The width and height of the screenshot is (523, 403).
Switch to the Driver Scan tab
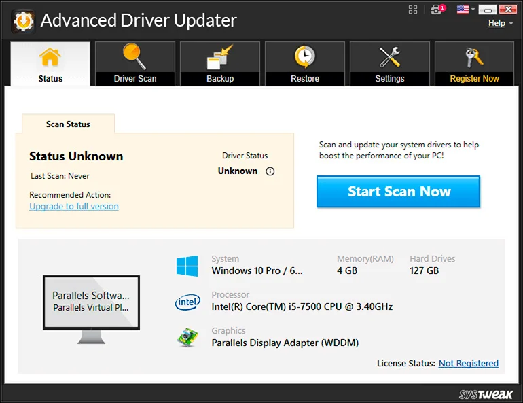tap(135, 65)
